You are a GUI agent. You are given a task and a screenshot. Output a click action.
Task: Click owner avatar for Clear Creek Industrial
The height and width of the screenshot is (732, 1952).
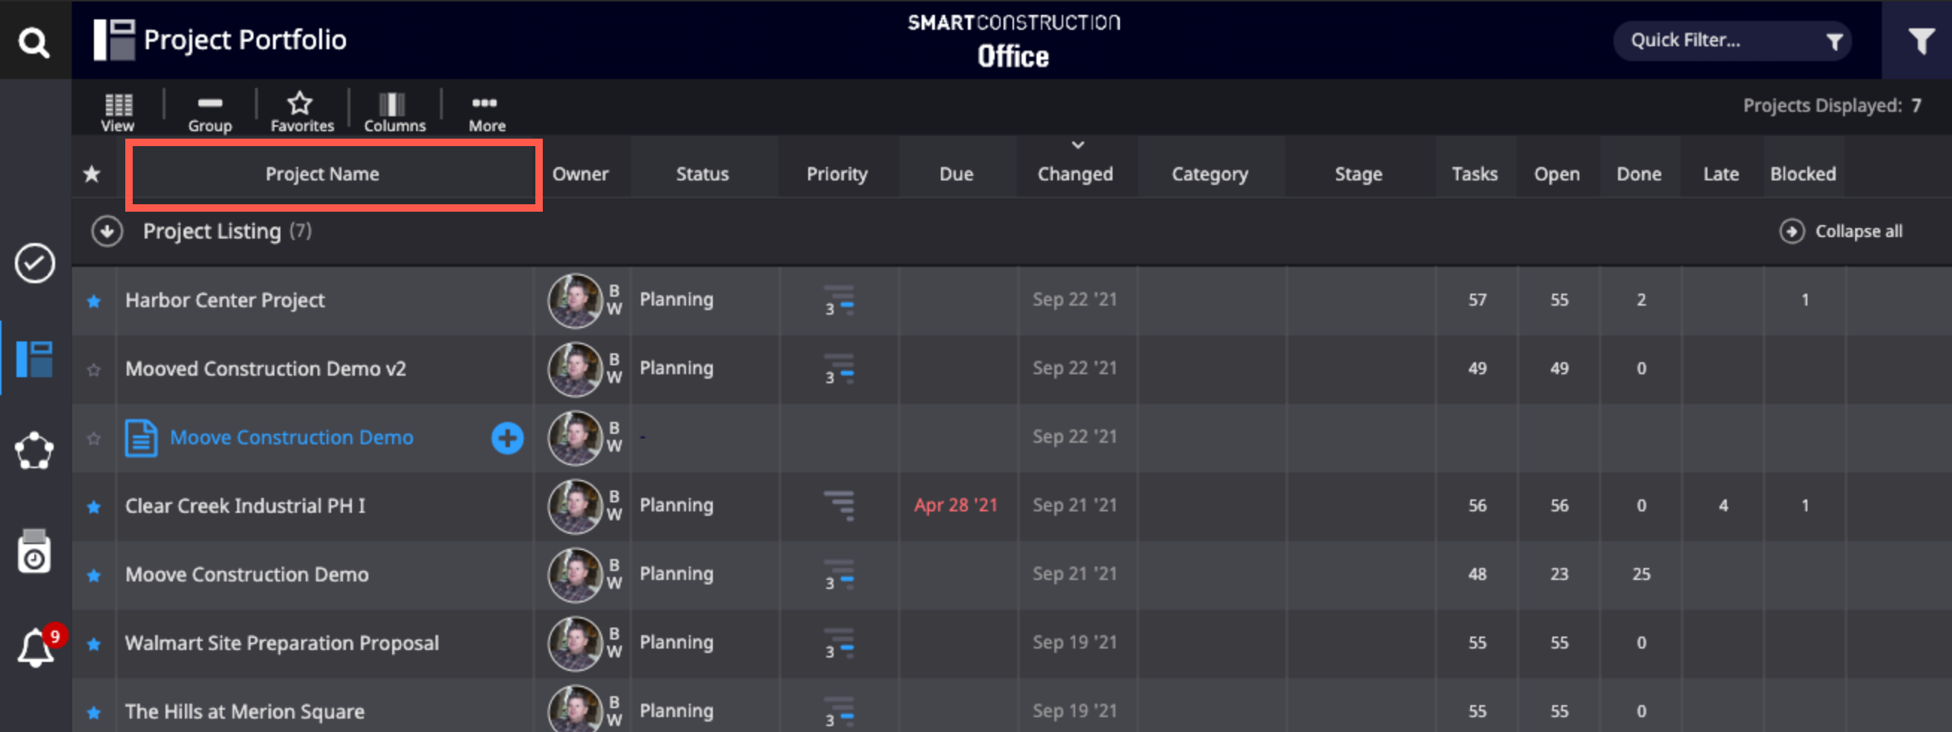[575, 506]
